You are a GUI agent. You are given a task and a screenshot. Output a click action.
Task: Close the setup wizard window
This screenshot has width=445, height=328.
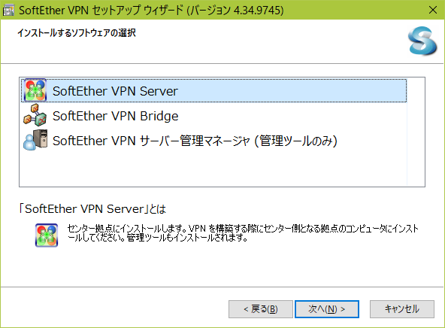click(433, 10)
